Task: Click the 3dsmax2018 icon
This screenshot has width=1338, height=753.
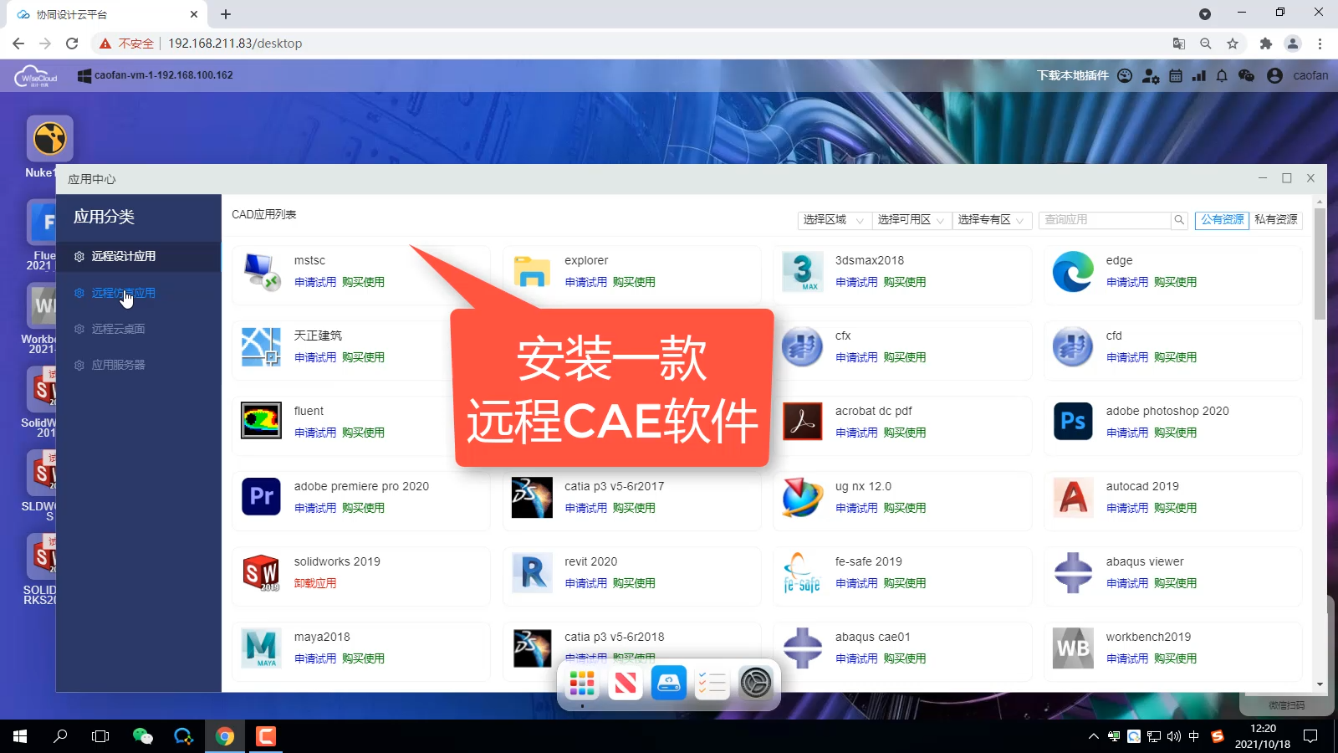Action: (803, 272)
